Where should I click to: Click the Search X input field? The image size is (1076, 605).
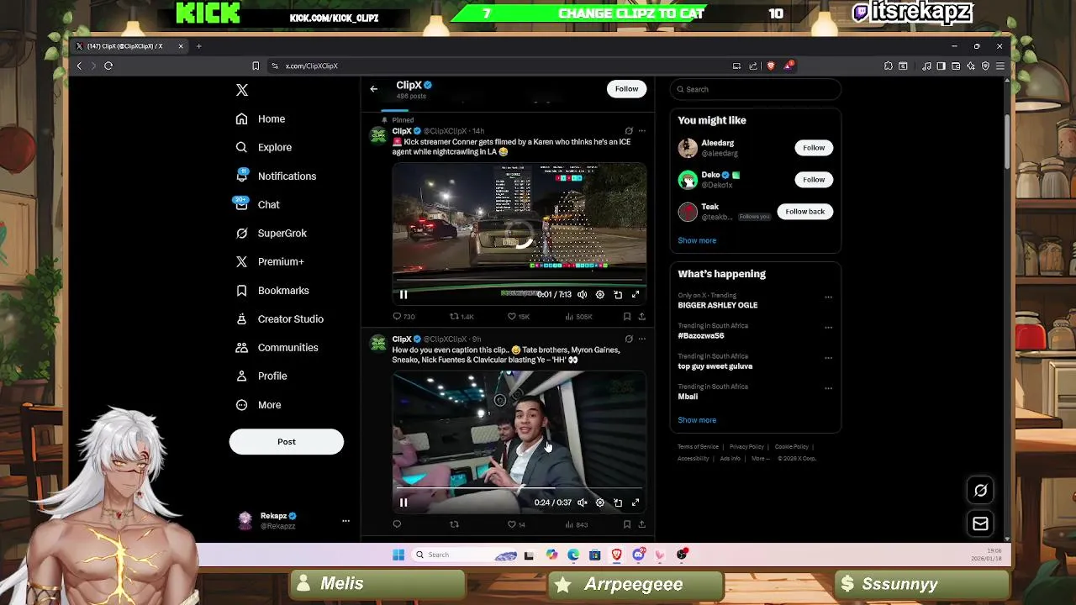757,89
